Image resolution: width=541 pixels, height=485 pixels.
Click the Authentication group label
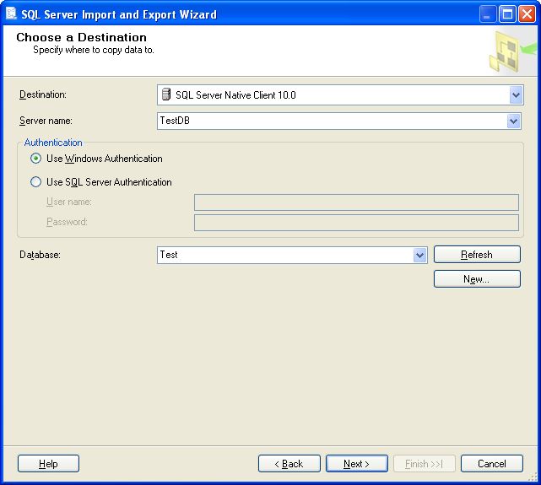coord(53,143)
